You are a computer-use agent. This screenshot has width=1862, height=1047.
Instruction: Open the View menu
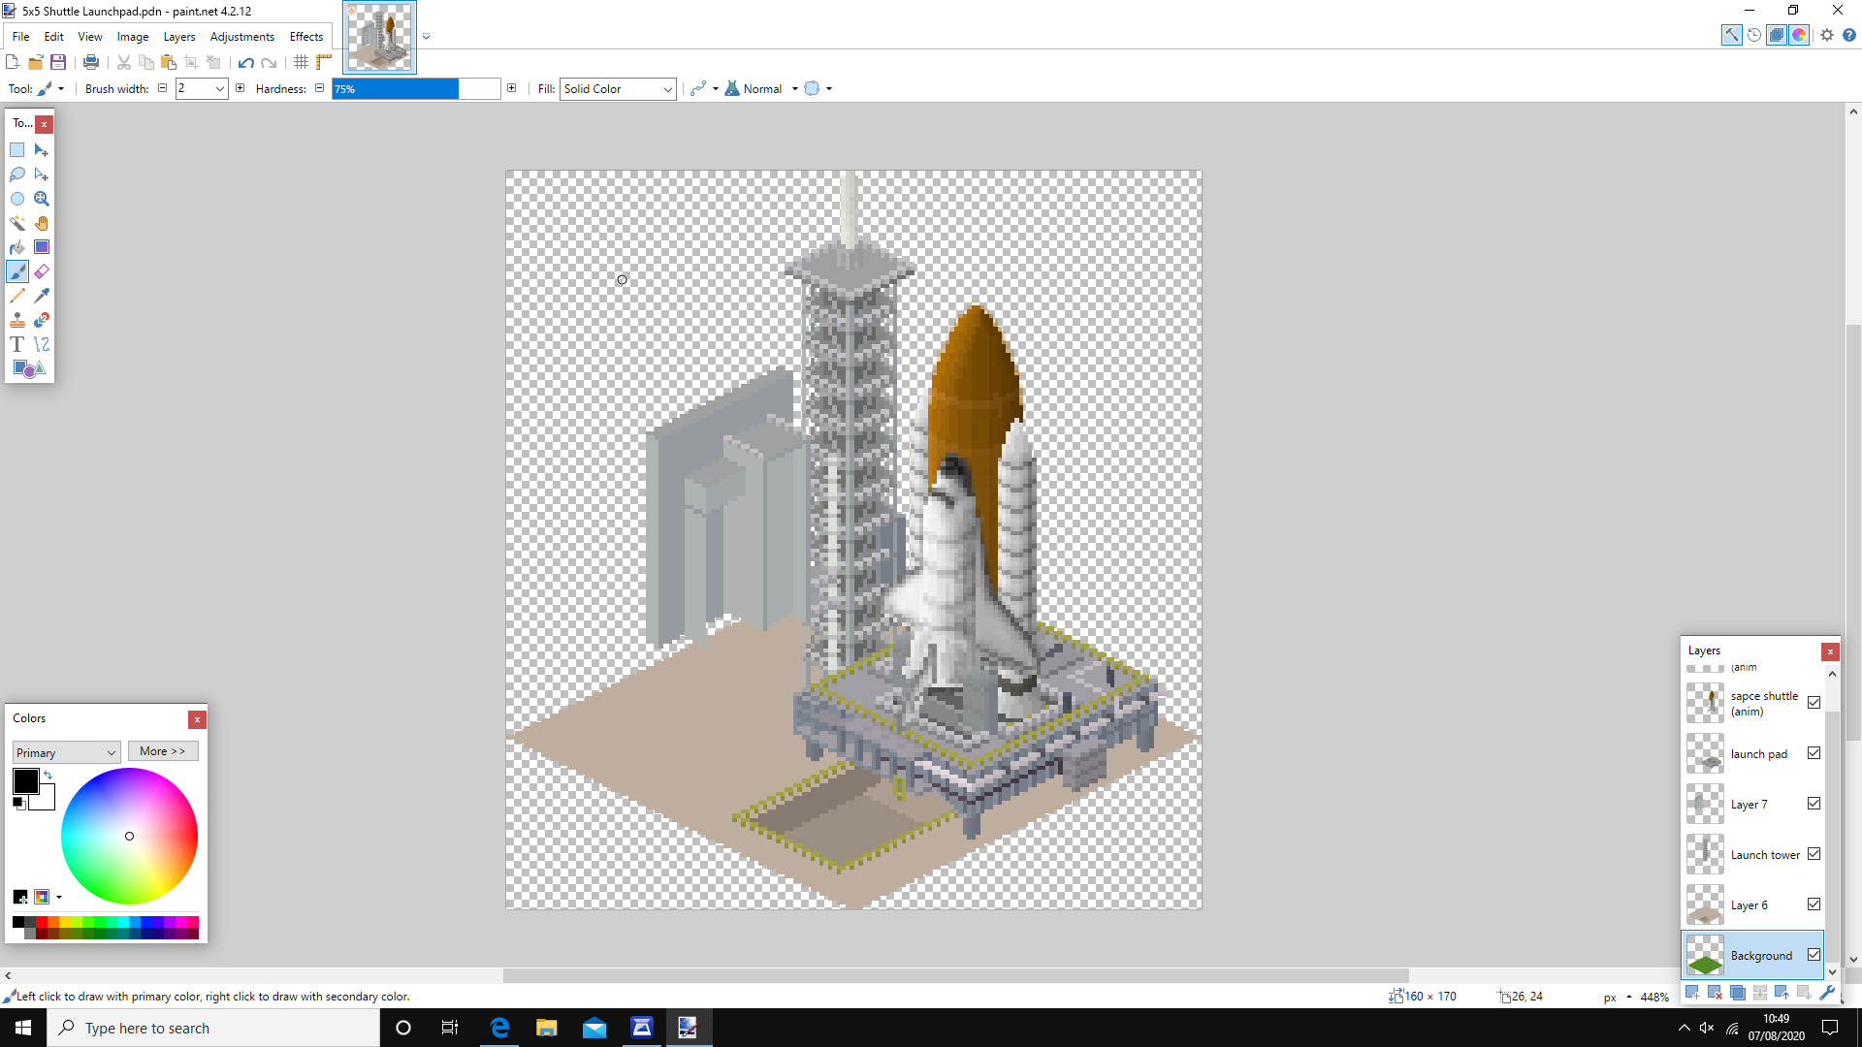(x=90, y=37)
